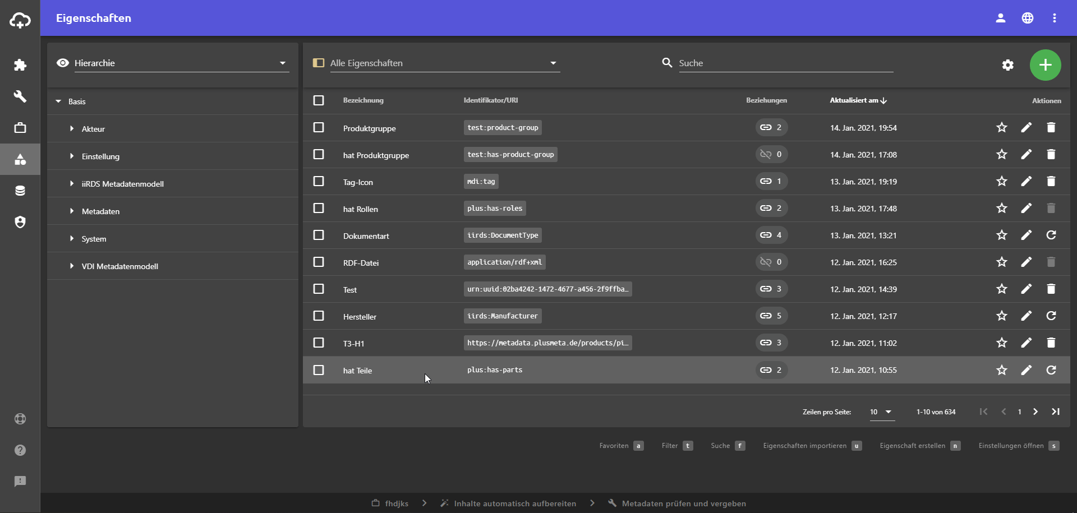This screenshot has height=513, width=1077.
Task: Edit the hat Produktgruppe property
Action: point(1027,155)
